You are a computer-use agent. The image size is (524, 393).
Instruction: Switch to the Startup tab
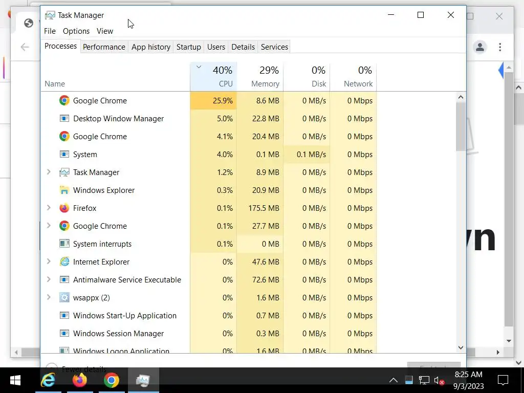point(188,47)
